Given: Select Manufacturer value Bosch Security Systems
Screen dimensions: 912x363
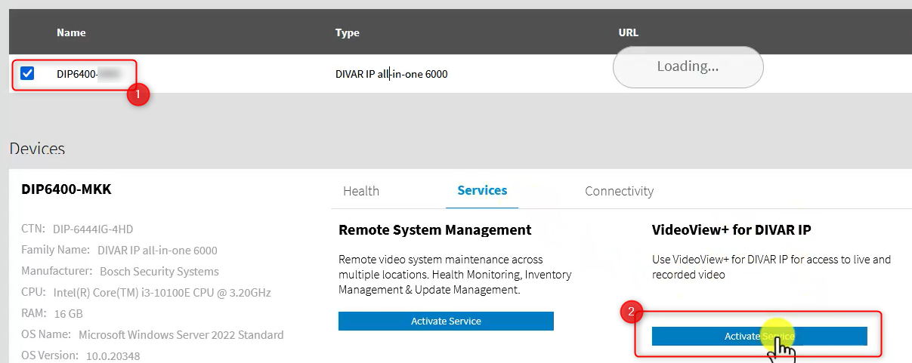Looking at the screenshot, I should pyautogui.click(x=159, y=271).
